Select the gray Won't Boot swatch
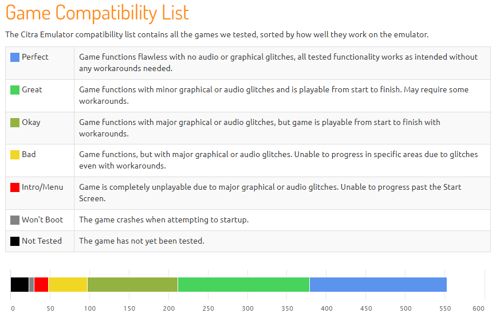The width and height of the screenshot is (496, 321). [x=15, y=220]
